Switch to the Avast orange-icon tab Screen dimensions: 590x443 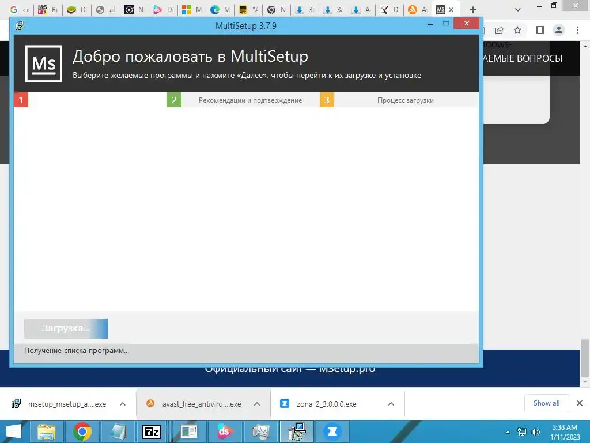coord(418,10)
